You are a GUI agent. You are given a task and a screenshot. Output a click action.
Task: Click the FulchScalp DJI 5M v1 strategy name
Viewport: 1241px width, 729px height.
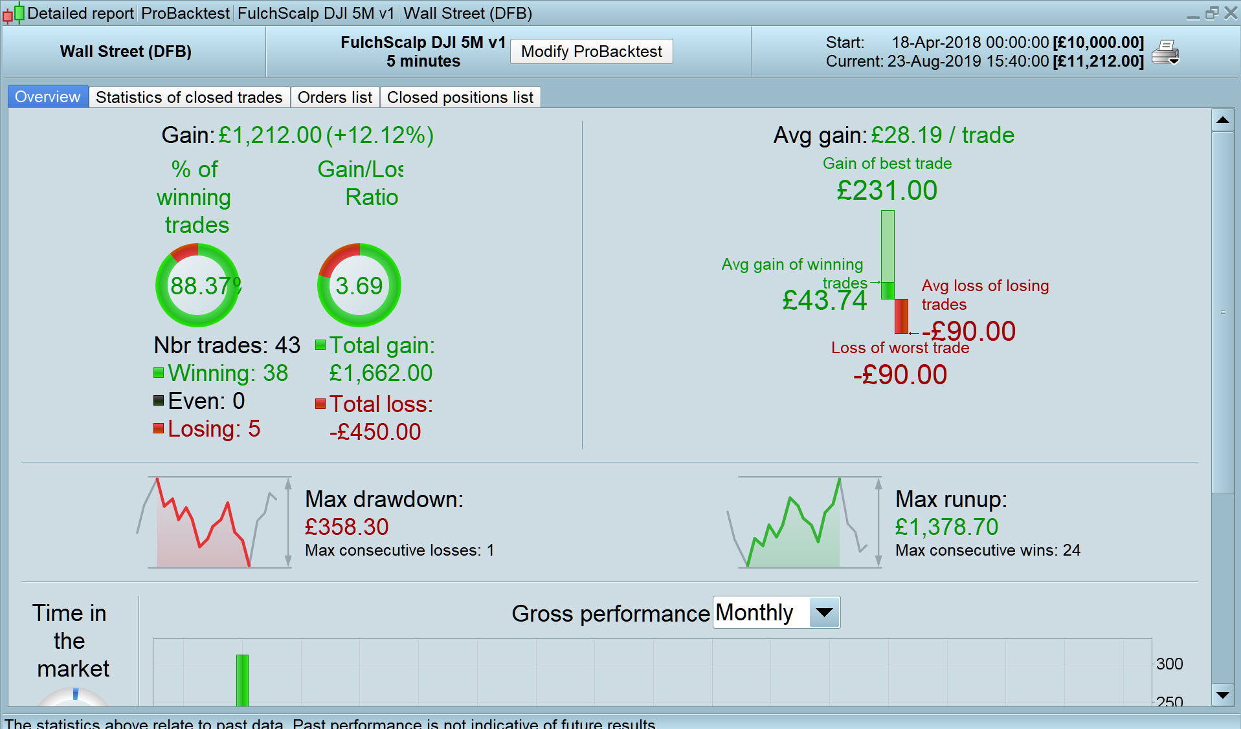point(423,43)
